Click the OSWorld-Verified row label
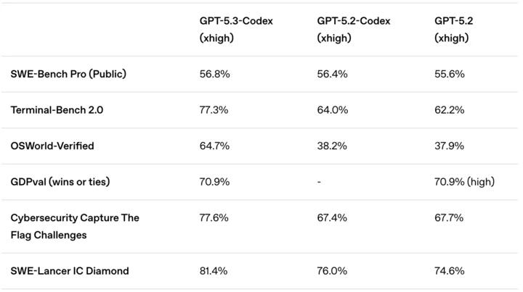 coord(52,146)
